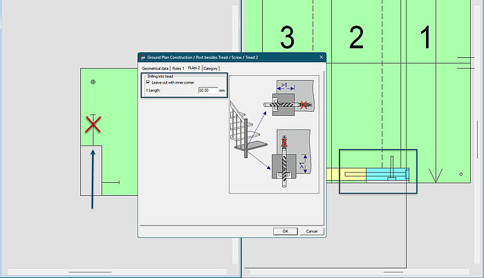Screen dimensions: 484x278
Task: Open the Rules 1 tab
Action: (178, 68)
